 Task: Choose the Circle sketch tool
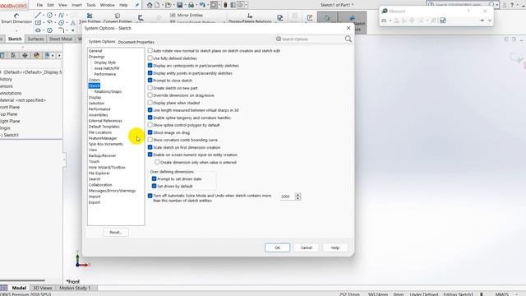pyautogui.click(x=49, y=15)
